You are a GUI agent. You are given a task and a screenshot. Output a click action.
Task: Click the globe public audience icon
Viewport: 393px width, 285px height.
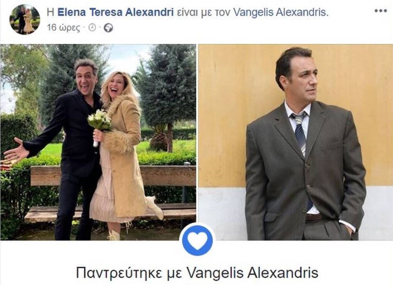(108, 28)
